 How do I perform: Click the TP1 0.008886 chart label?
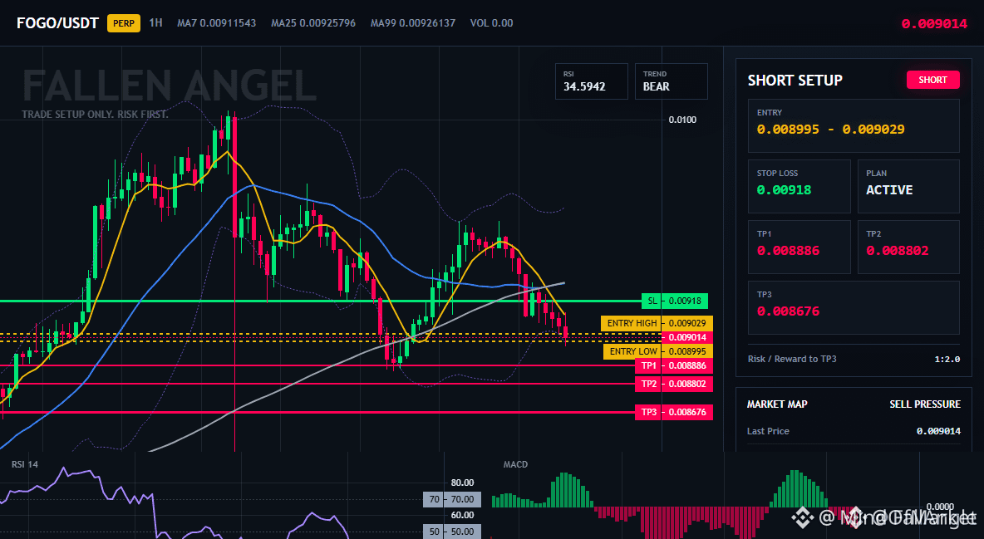(x=674, y=365)
